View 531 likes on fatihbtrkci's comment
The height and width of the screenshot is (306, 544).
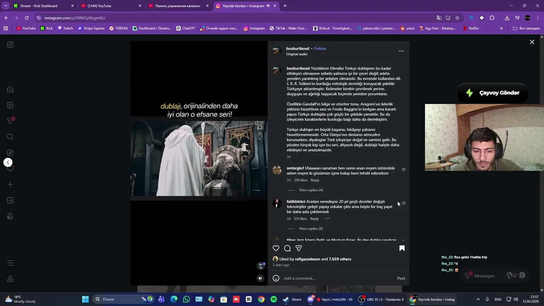tap(300, 219)
